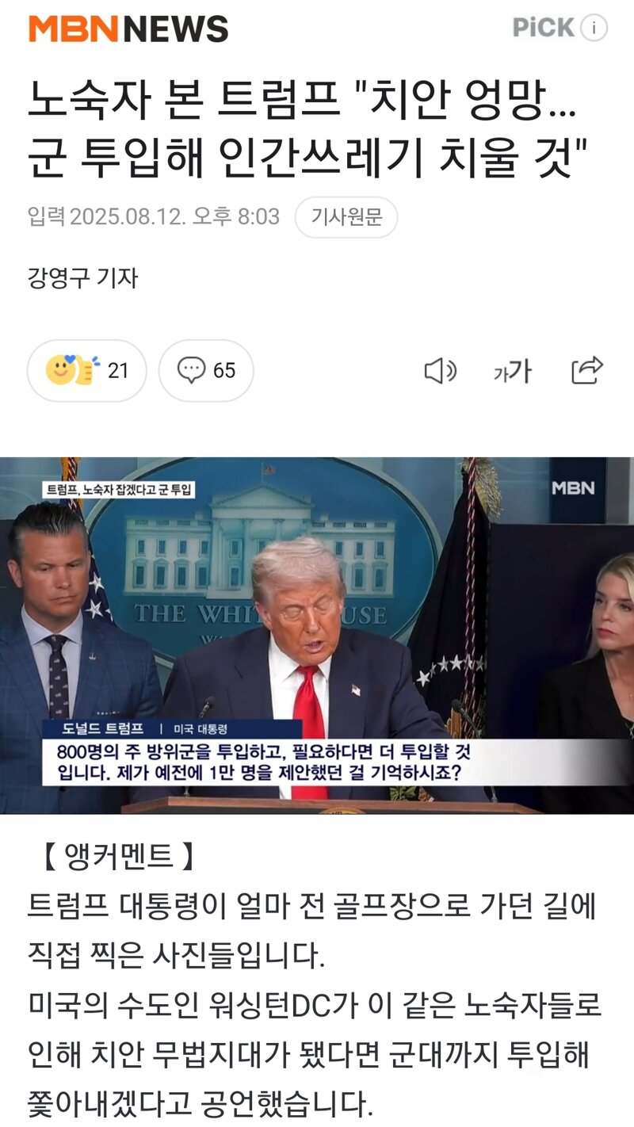The width and height of the screenshot is (634, 1127).
Task: Tap the reaction count 21
Action: pos(118,371)
